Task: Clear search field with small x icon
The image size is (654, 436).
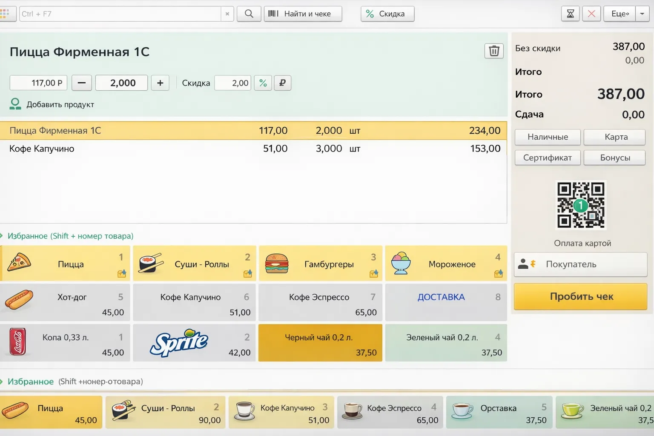Action: point(227,14)
